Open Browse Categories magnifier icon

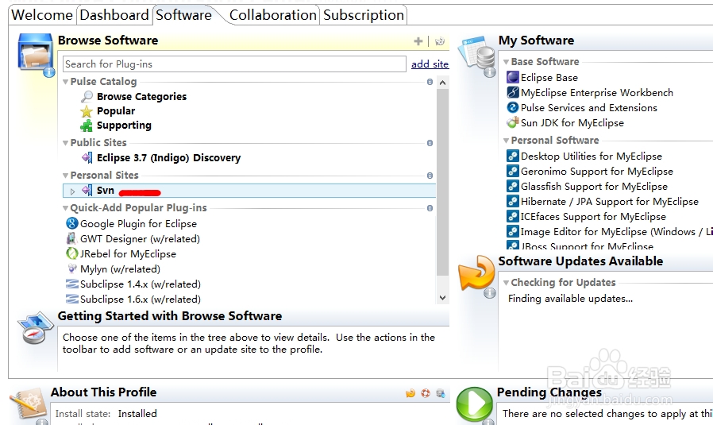[87, 96]
